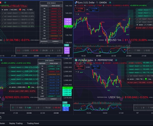Click the 139.700 price axis label
The height and width of the screenshot is (126, 153).
pyautogui.click(x=69, y=35)
